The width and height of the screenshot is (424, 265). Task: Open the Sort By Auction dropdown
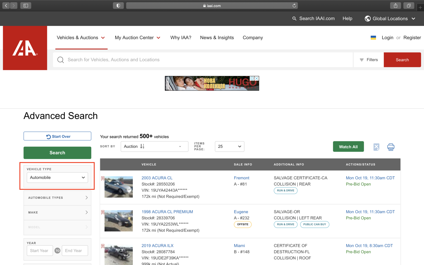(154, 146)
